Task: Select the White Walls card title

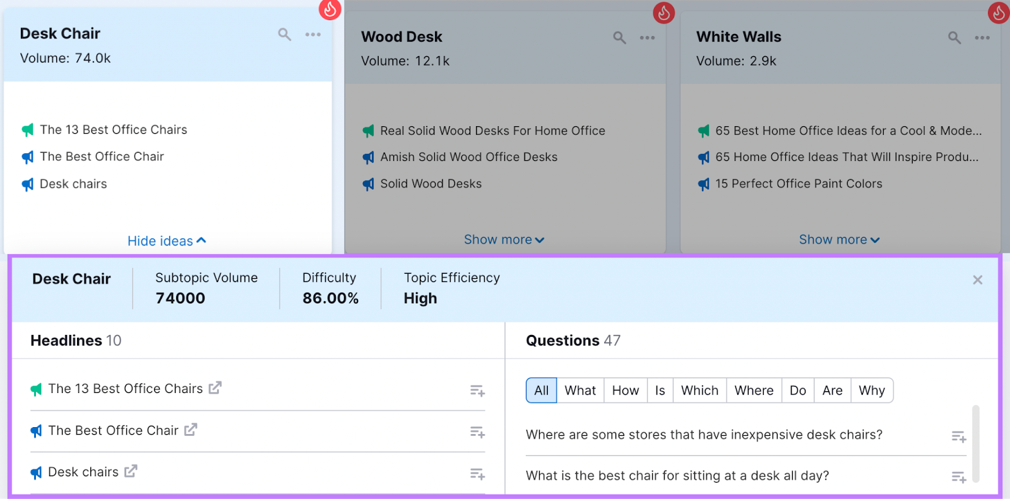Action: coord(739,37)
